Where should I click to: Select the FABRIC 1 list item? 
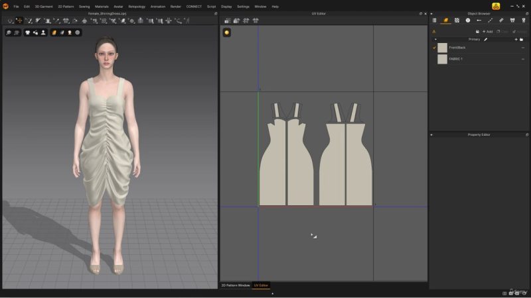[x=456, y=59]
